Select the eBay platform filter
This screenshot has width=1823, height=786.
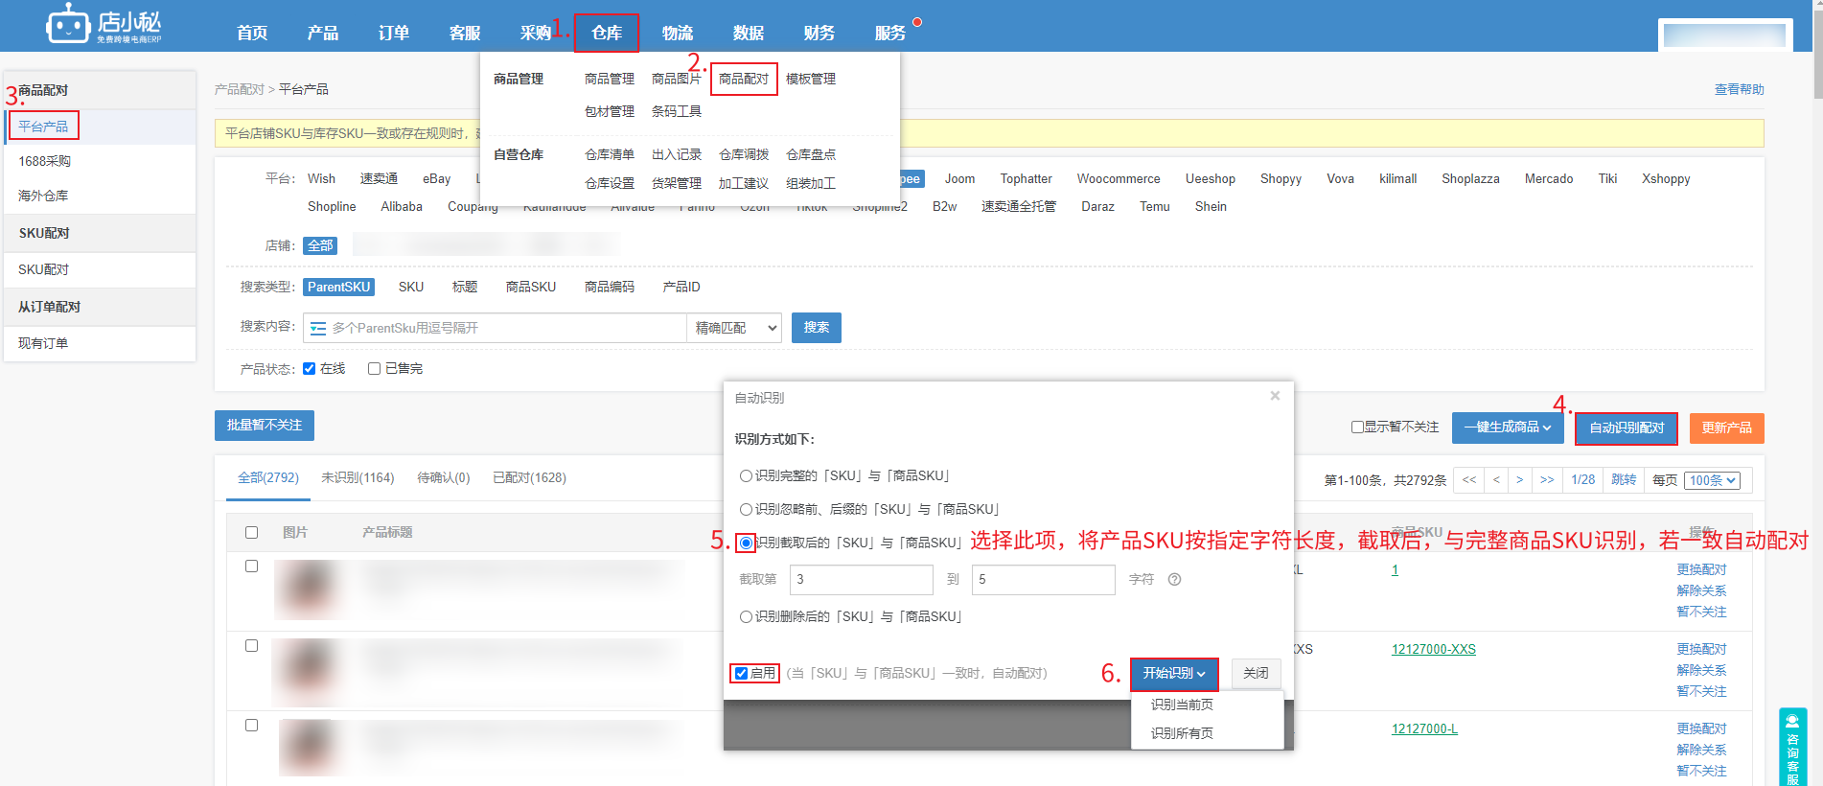click(x=436, y=179)
